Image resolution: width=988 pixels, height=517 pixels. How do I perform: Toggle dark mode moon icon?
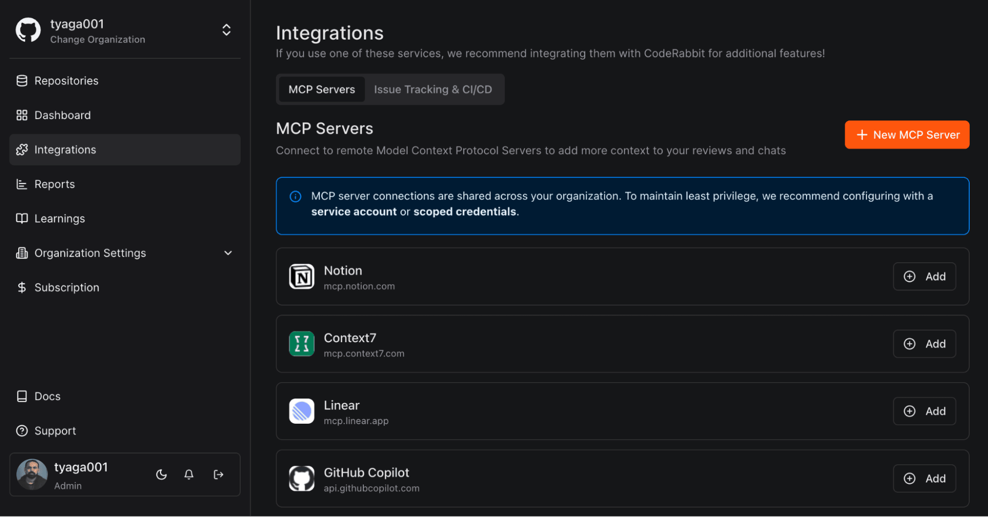click(161, 475)
